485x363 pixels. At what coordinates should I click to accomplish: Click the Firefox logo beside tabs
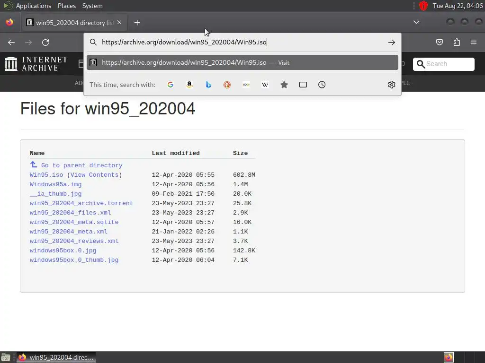click(x=9, y=22)
